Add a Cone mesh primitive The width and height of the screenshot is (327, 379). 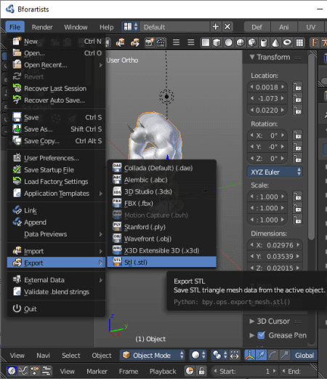(275, 43)
